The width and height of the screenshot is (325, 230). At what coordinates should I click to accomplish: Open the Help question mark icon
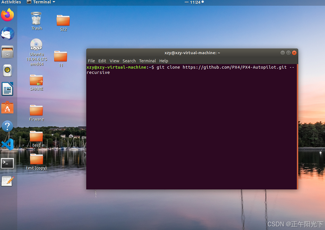[8, 126]
